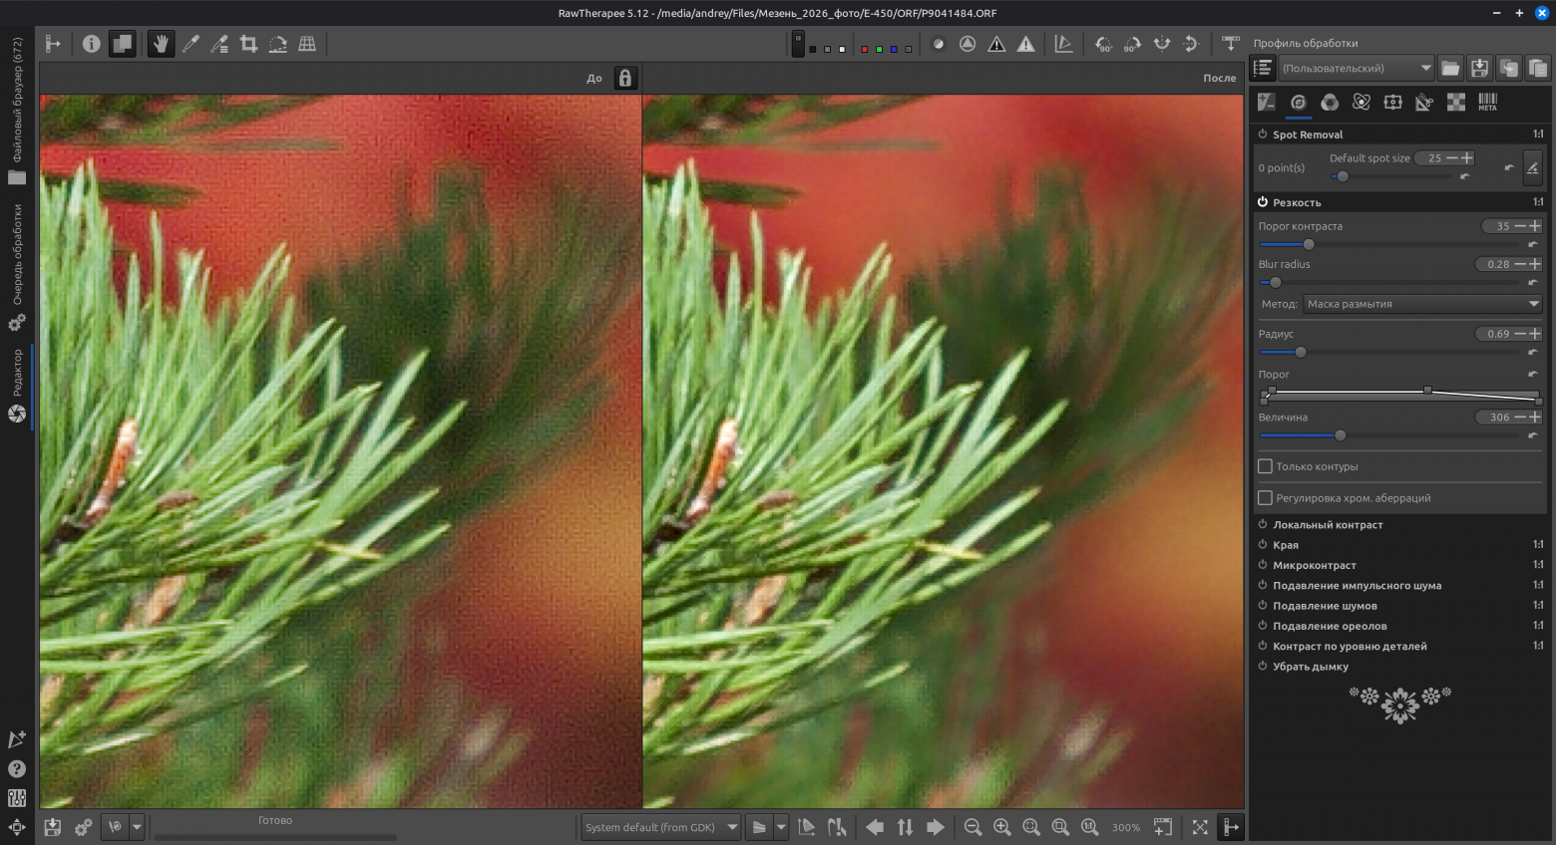Image resolution: width=1556 pixels, height=845 pixels.
Task: Select the Hand navigation tool
Action: 161,44
